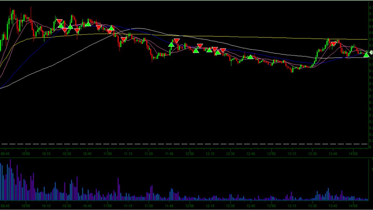Select the lone green buy triangle at 10:46
Image resolution: width=373 pixels, height=210 pixels.
click(88, 24)
